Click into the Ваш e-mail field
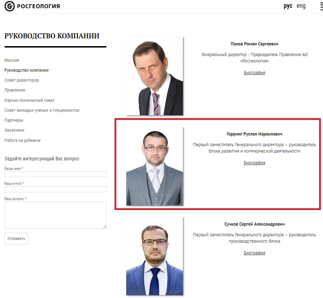Image resolution: width=323 pixels, height=298 pixels. (55, 189)
